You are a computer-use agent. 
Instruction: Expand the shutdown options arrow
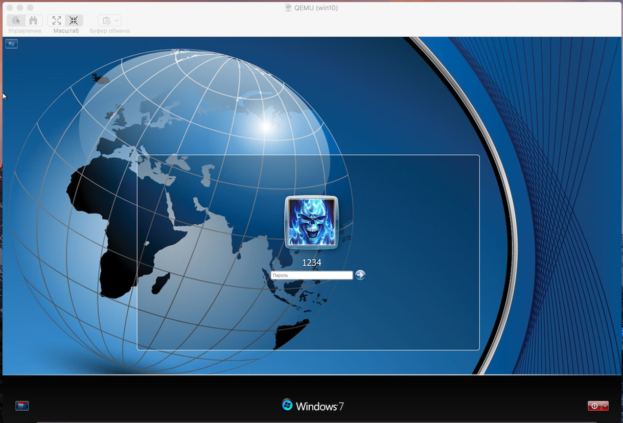605,406
